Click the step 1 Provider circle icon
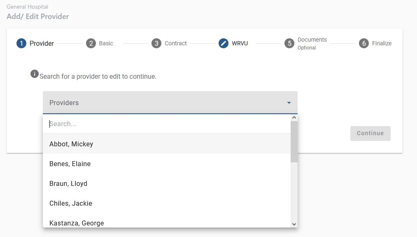The width and height of the screenshot is (417, 237). 21,43
